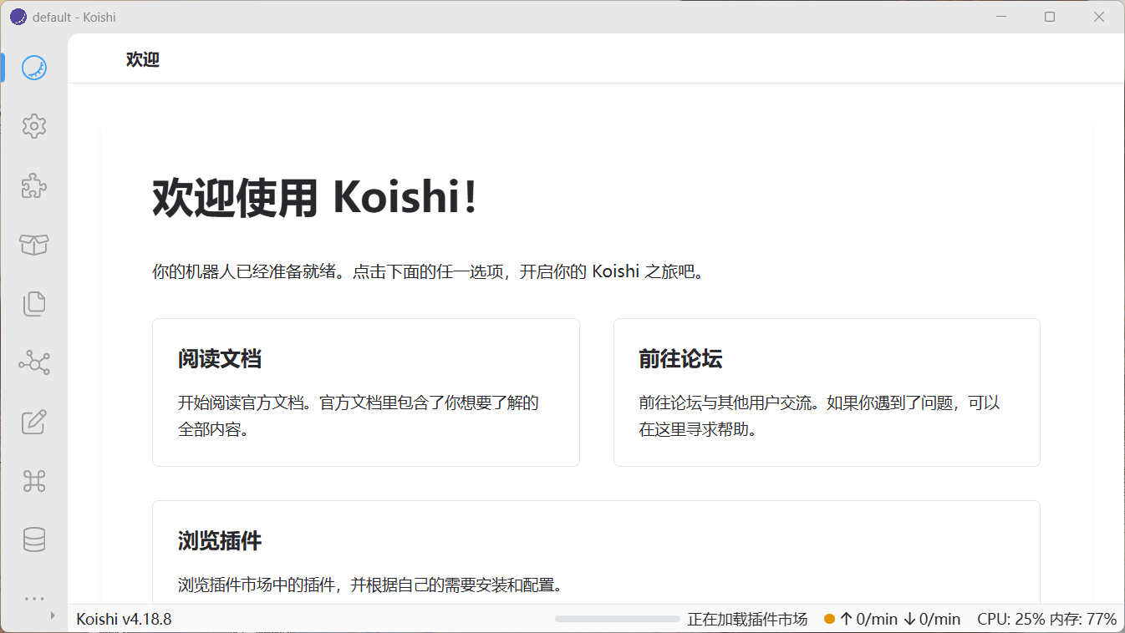Click the plugin market loading progress bar
The height and width of the screenshot is (633, 1125).
618,619
